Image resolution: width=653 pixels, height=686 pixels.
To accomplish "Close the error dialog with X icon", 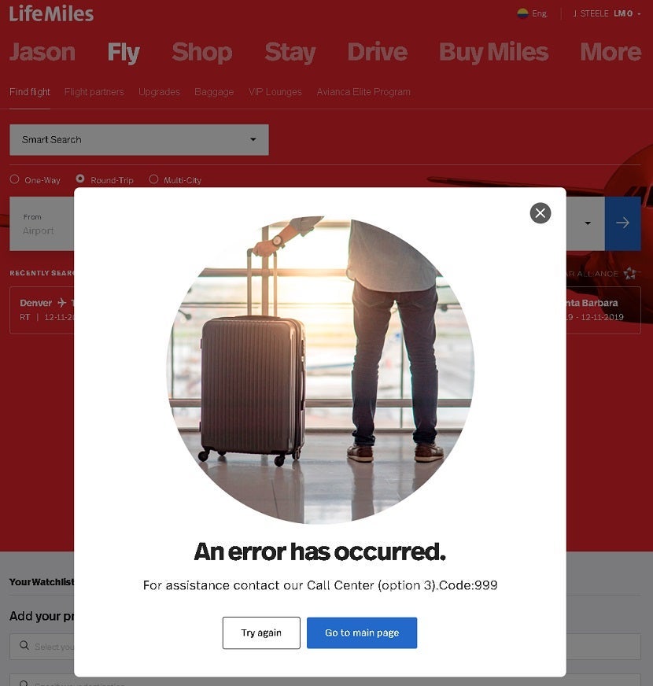I will (x=540, y=213).
